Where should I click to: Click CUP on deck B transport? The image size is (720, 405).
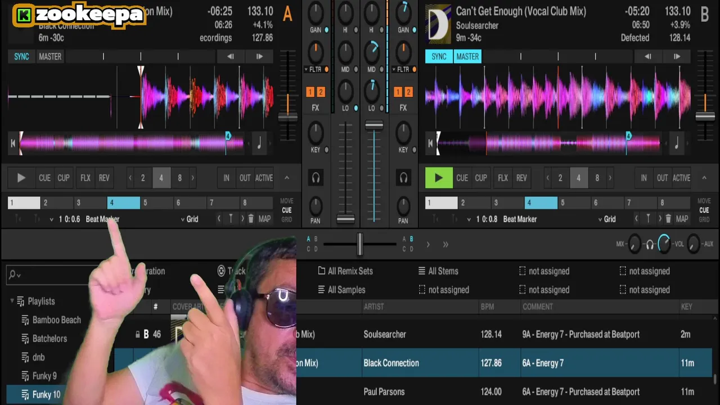481,178
